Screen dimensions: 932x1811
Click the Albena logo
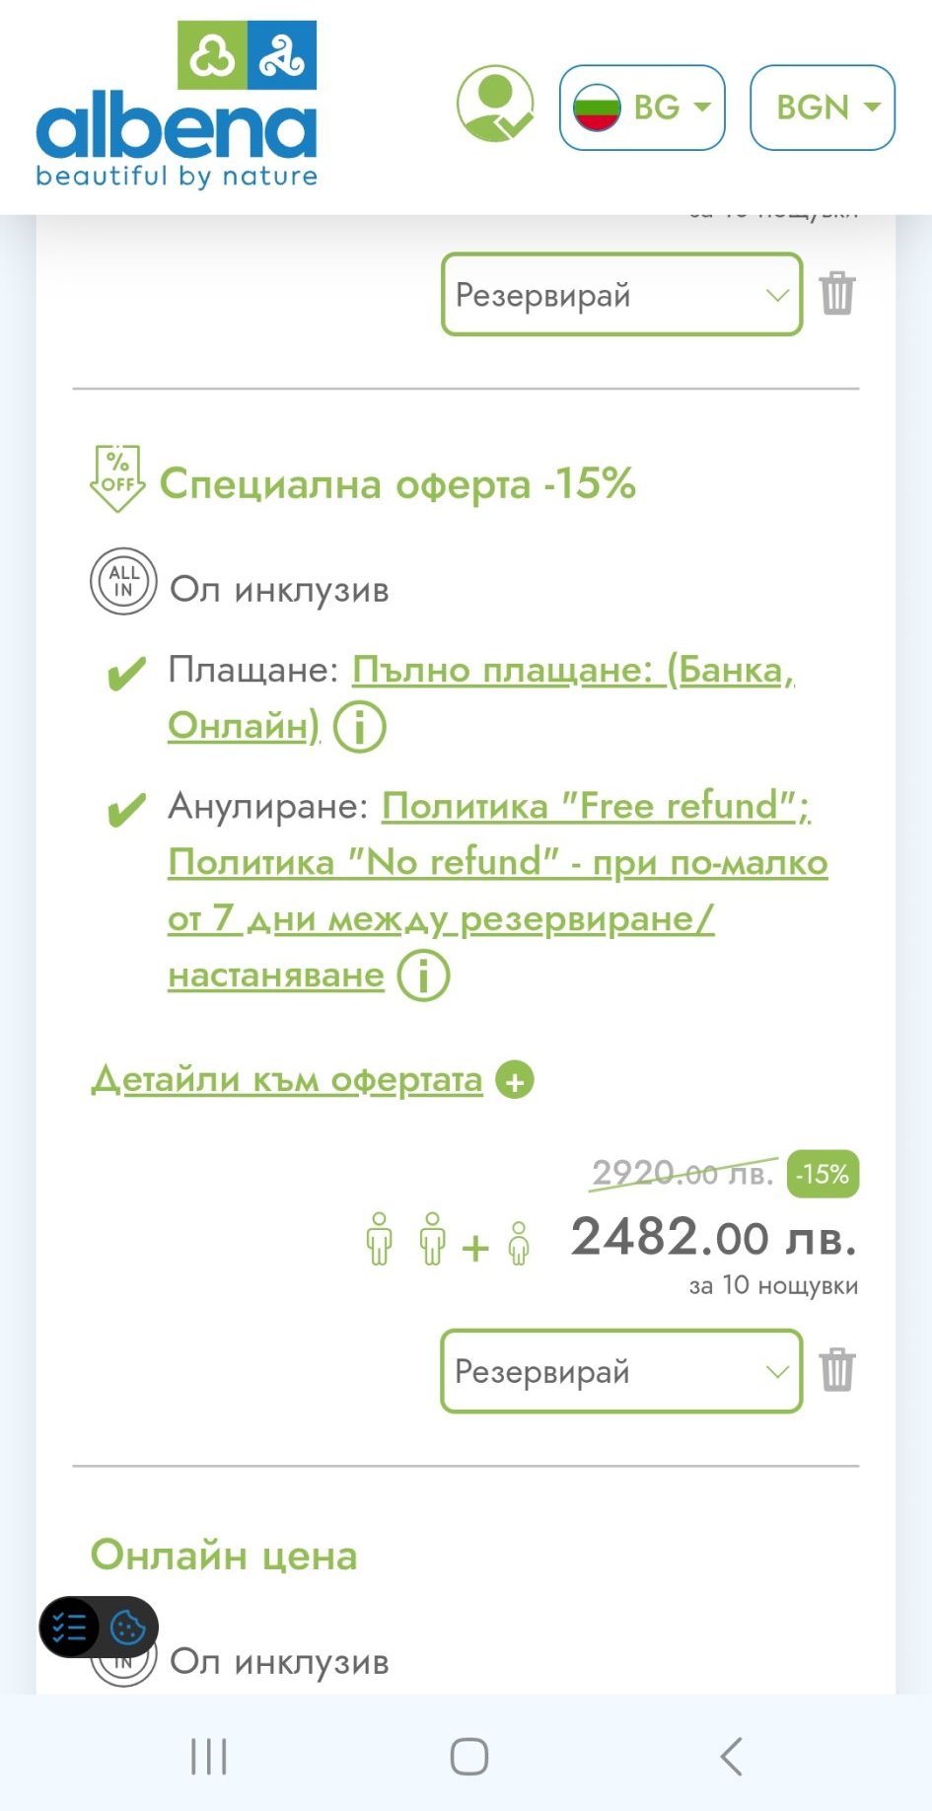point(177,106)
